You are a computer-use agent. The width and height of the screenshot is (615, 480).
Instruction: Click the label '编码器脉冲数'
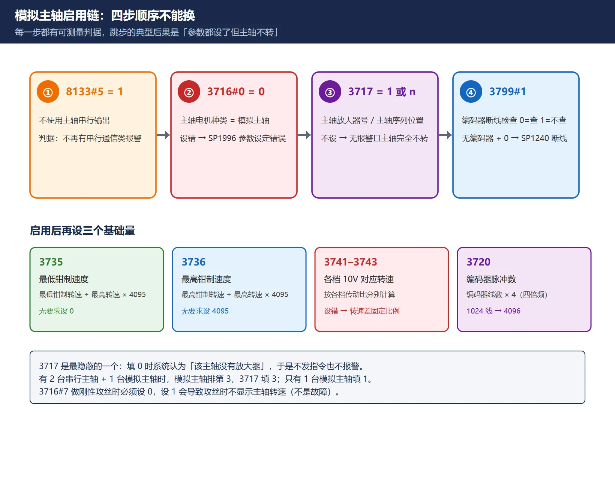coord(491,279)
